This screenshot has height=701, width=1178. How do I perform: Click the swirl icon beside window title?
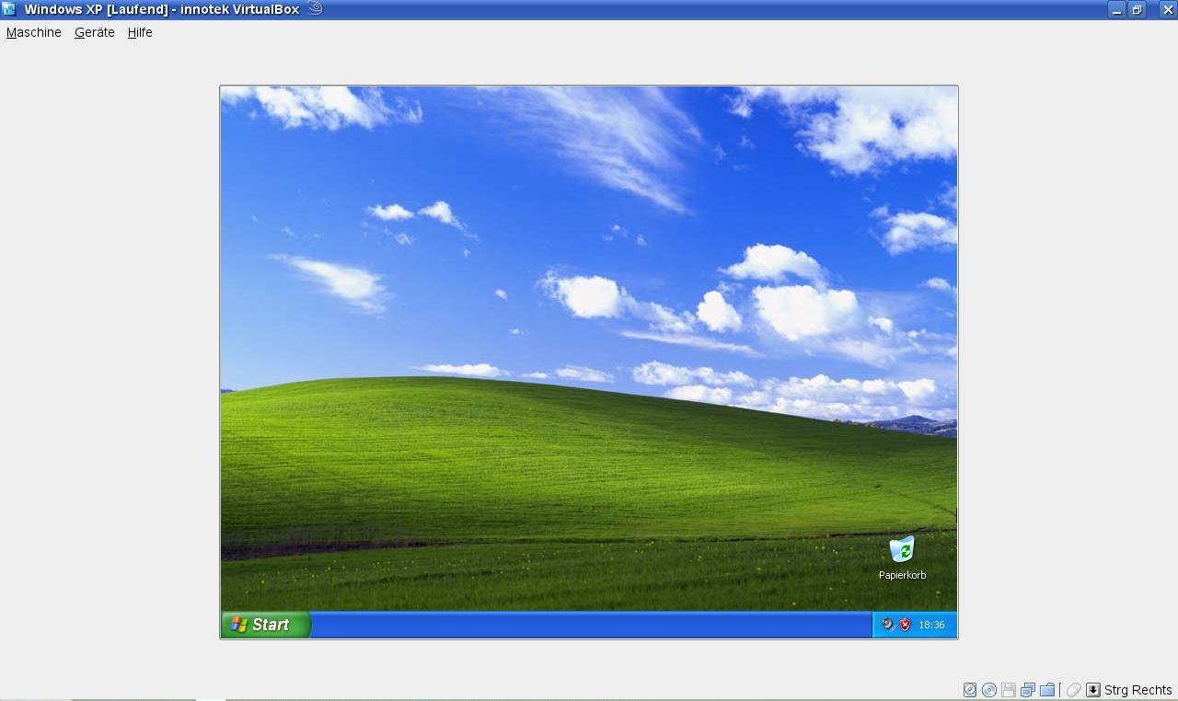tap(315, 8)
